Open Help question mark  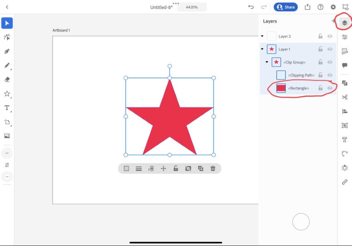click(320, 7)
